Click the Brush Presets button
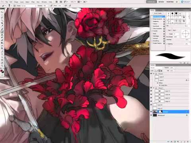 158,13
